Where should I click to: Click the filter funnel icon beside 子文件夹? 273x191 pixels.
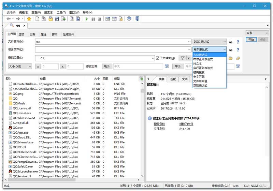click(183, 58)
